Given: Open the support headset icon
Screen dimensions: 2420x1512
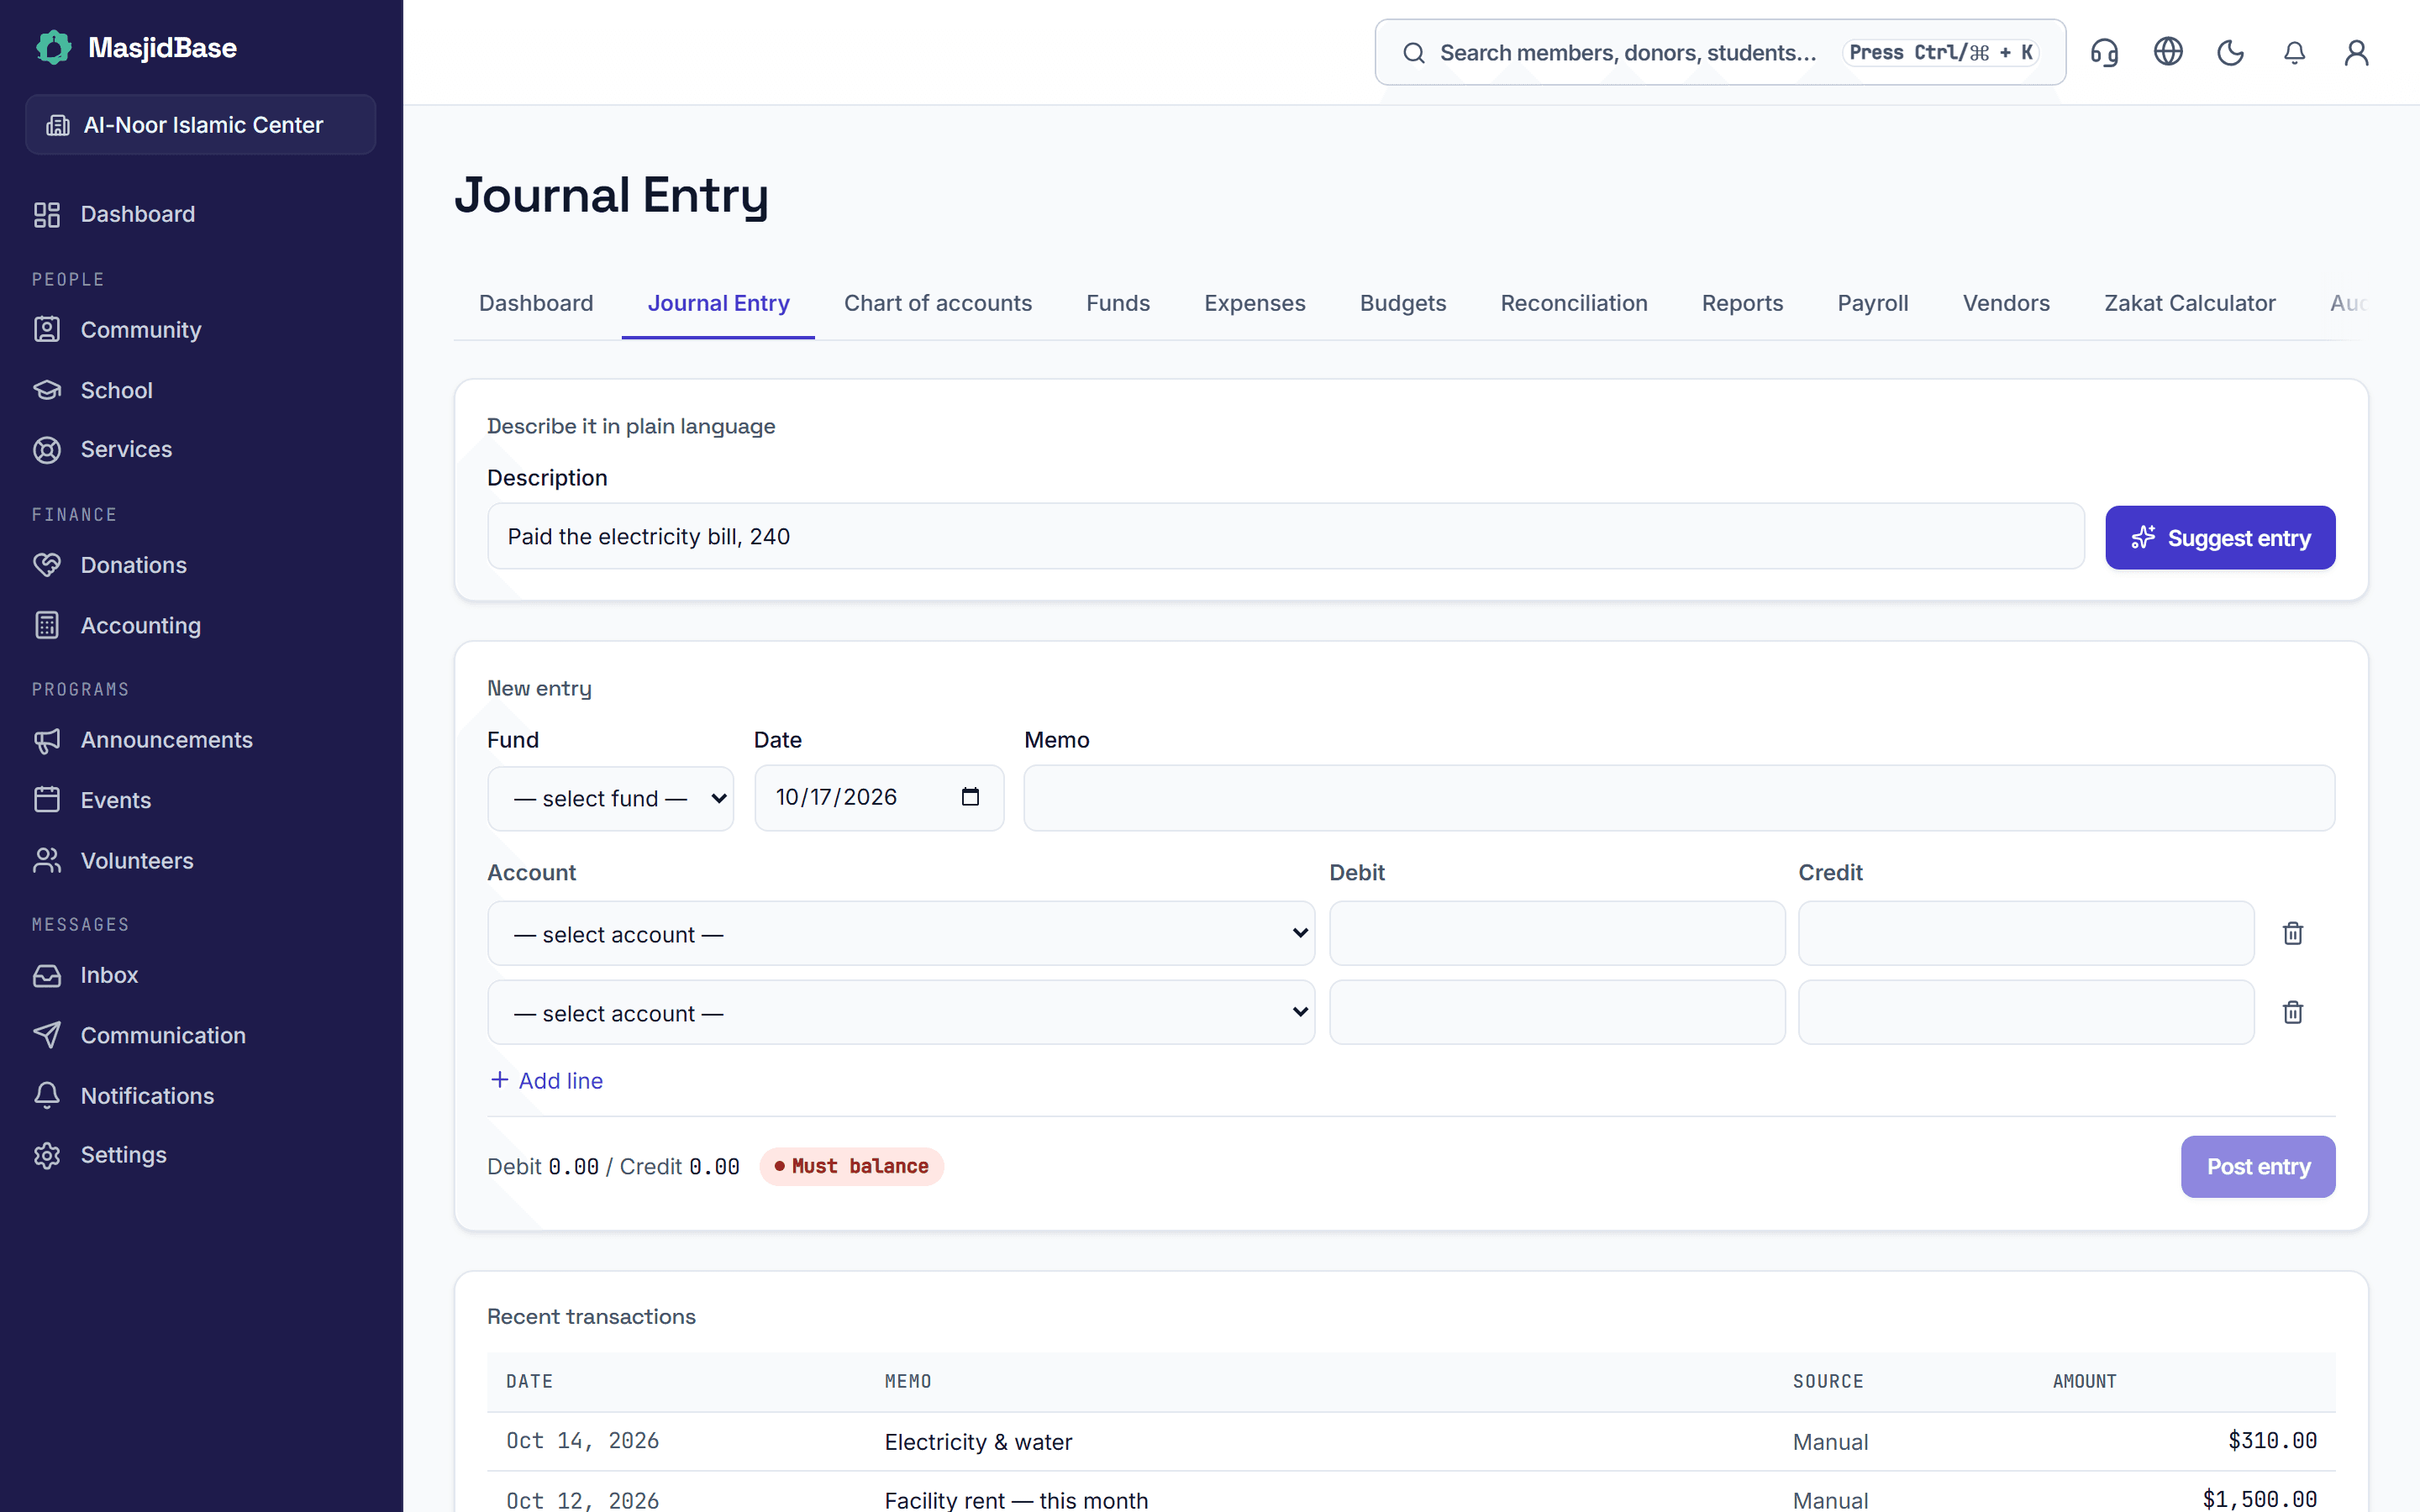Looking at the screenshot, I should pyautogui.click(x=2104, y=52).
